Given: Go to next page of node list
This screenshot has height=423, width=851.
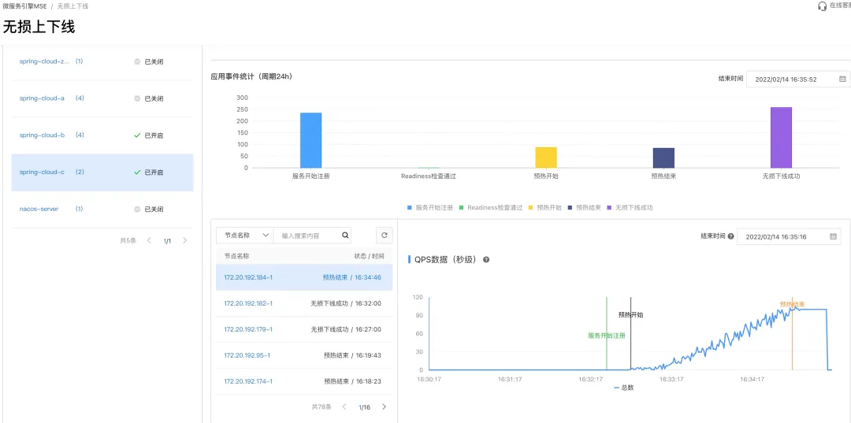Looking at the screenshot, I should coord(385,406).
